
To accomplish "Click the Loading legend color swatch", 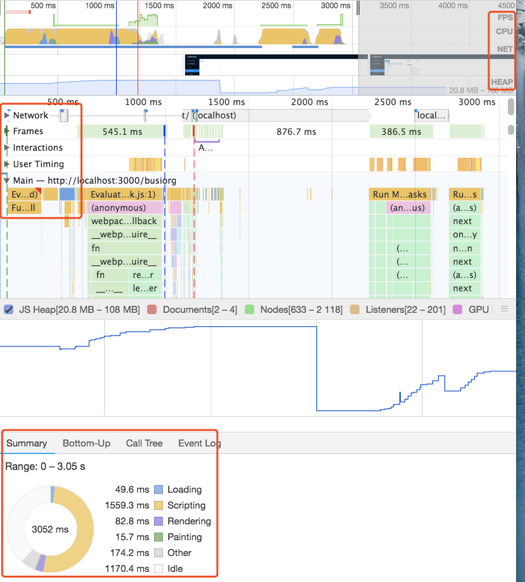I will pyautogui.click(x=159, y=490).
